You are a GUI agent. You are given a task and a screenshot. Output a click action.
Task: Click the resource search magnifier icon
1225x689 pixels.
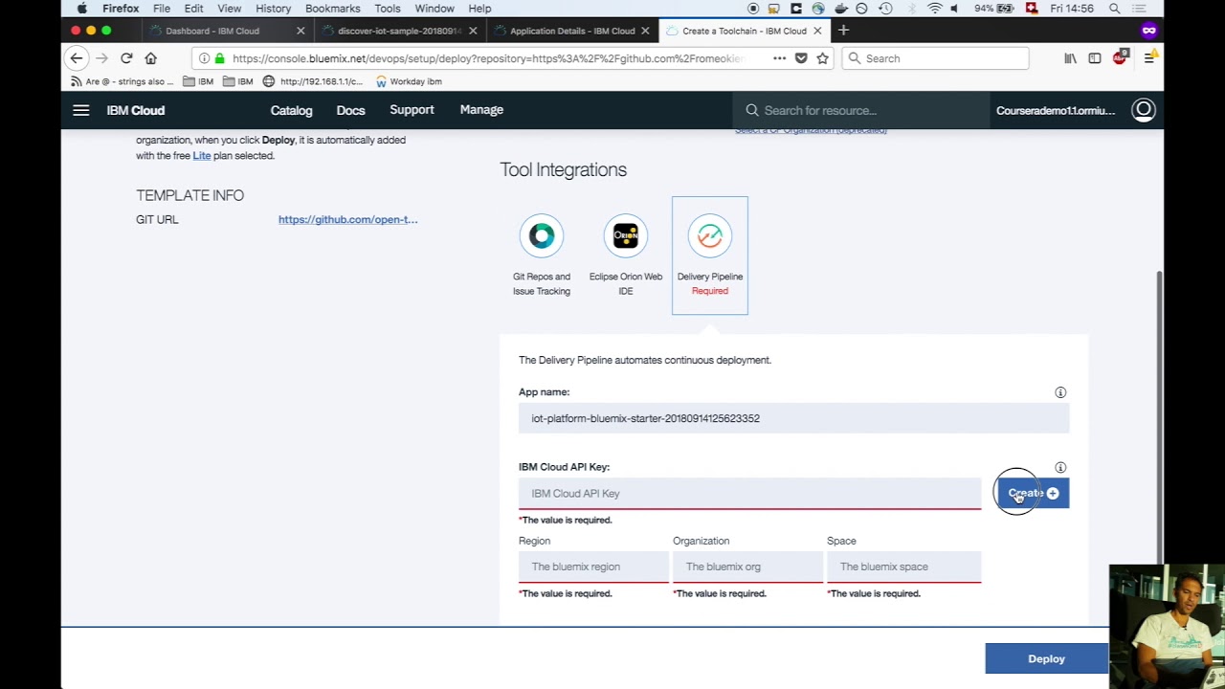click(752, 110)
